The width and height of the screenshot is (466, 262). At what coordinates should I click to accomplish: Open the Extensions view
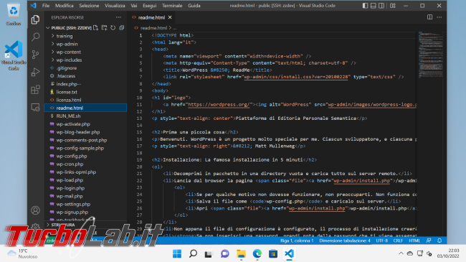pos(35,90)
